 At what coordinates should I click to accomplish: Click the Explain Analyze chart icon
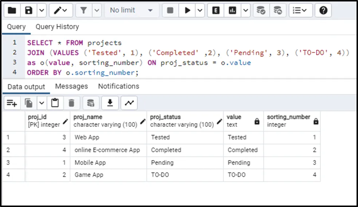(232, 10)
